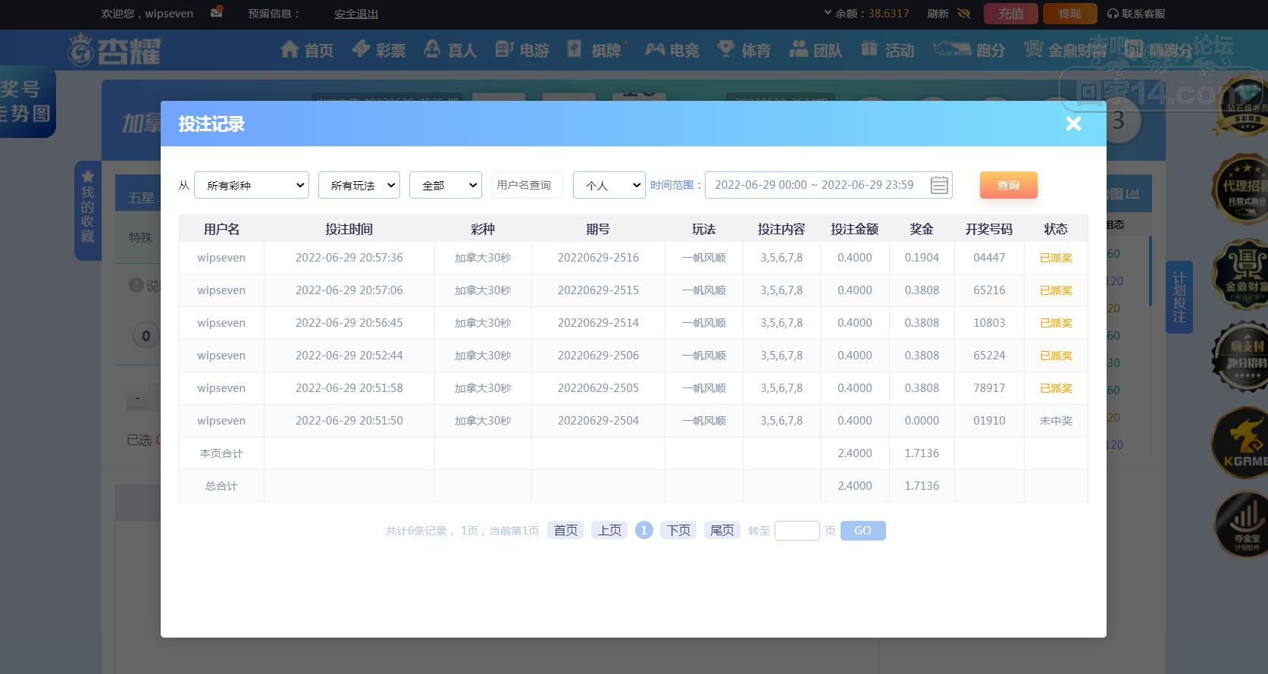Click draw number 04447

pos(989,258)
